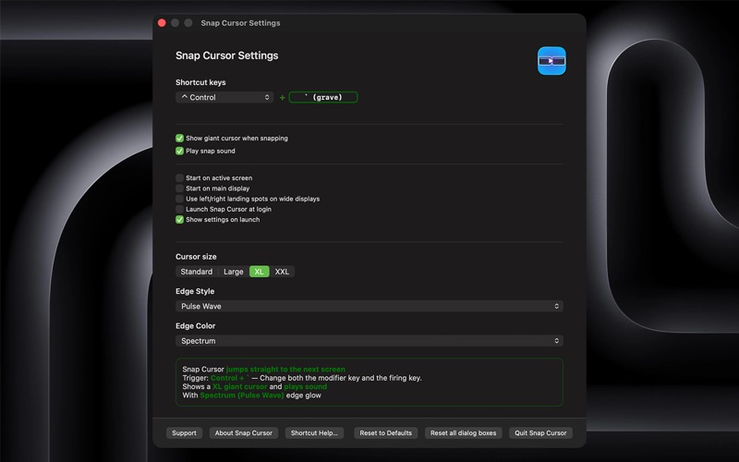The height and width of the screenshot is (462, 739).
Task: Click the 'plays sound' summary text
Action: (x=306, y=386)
